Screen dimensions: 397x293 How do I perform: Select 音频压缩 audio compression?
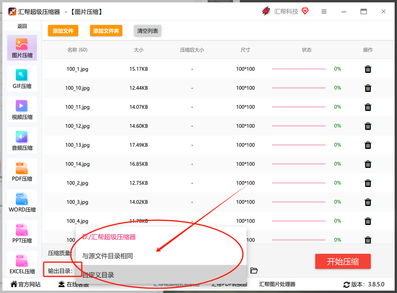22,141
